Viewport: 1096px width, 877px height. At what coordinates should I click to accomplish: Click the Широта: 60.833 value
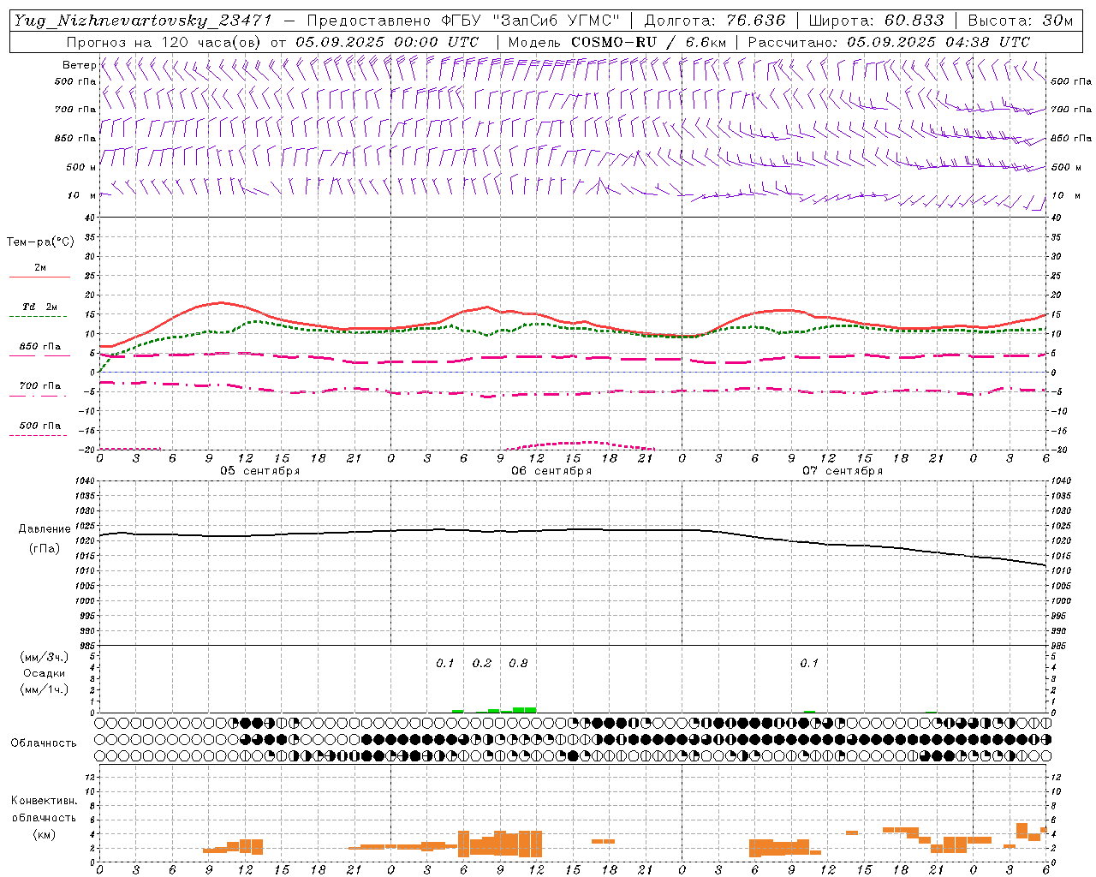pyautogui.click(x=876, y=21)
